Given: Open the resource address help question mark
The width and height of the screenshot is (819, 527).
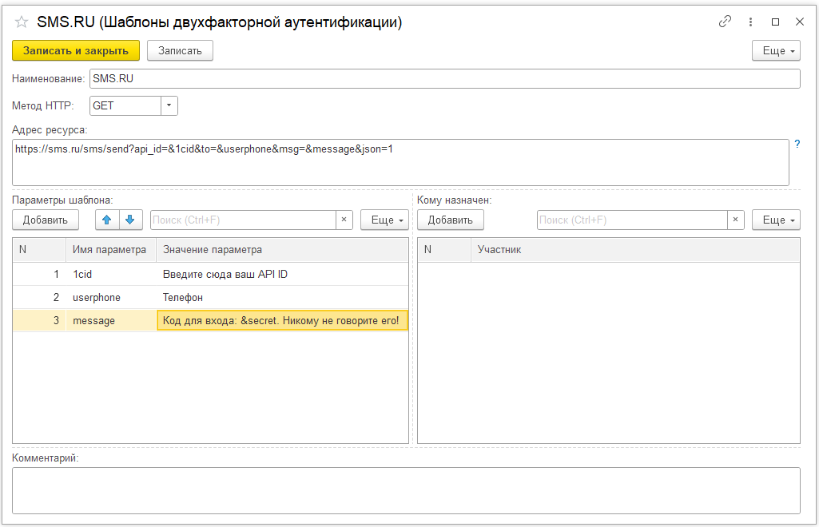Looking at the screenshot, I should tap(797, 145).
